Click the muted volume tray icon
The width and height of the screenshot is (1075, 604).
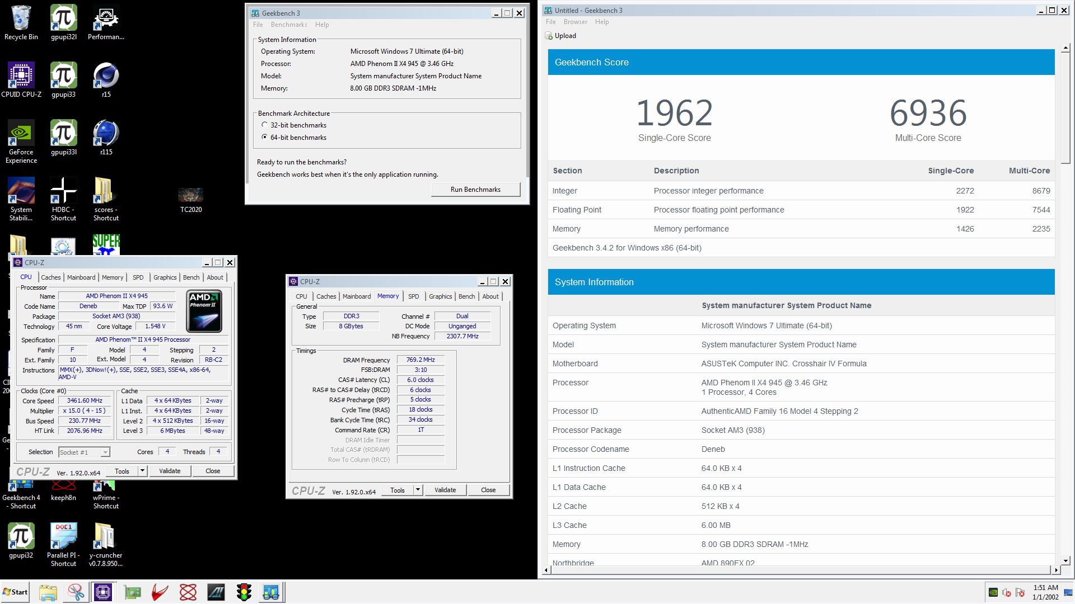coord(1007,592)
